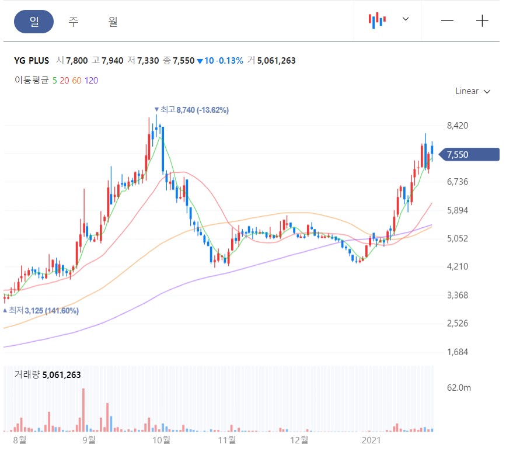Switch to the 주 (weekly) chart tab
Image resolution: width=506 pixels, height=465 pixels.
click(x=74, y=22)
